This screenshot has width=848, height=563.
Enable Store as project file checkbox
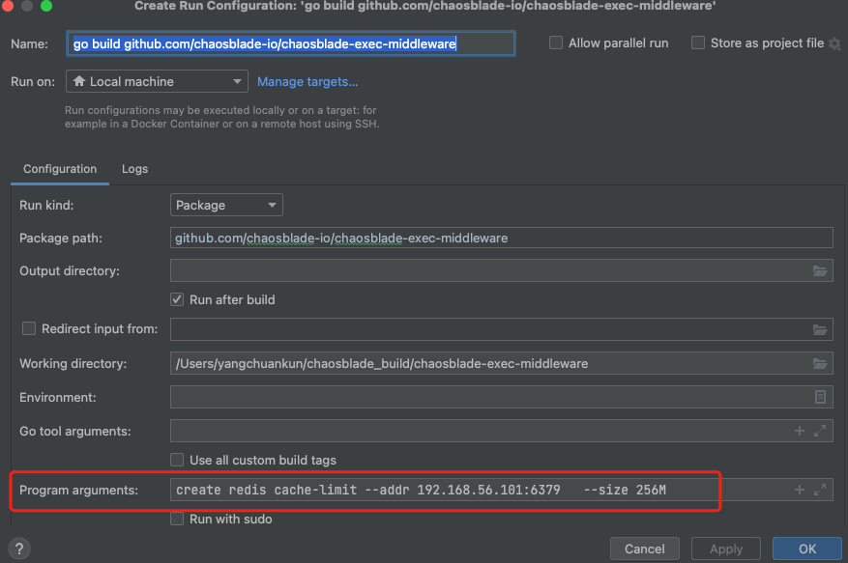click(x=698, y=42)
